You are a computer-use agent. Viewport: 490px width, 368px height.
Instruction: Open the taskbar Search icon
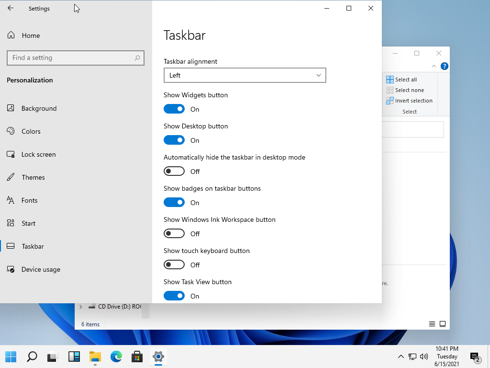[32, 356]
